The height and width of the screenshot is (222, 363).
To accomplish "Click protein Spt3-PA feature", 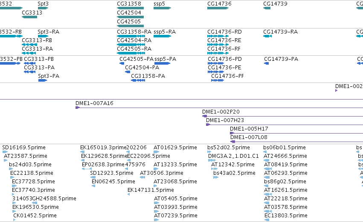I will click(43, 80).
